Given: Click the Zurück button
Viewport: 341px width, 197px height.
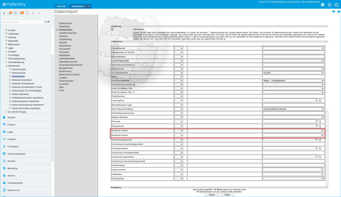Looking at the screenshot, I should click(212, 195).
